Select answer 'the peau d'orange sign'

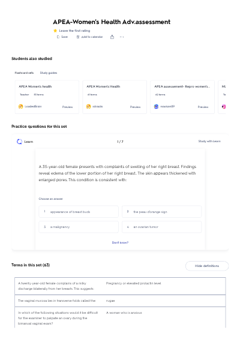point(161,212)
